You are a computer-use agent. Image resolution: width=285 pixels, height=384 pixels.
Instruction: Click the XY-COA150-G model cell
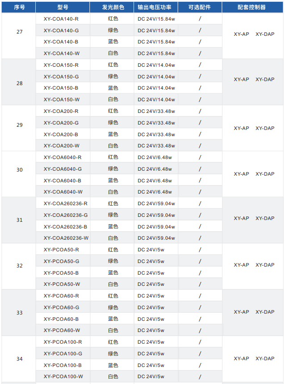tap(61, 77)
